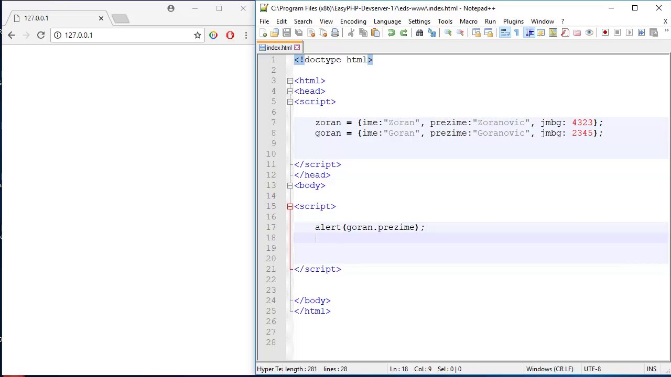671x377 pixels.
Task: Click the Redo toolbar arrow
Action: [x=404, y=32]
